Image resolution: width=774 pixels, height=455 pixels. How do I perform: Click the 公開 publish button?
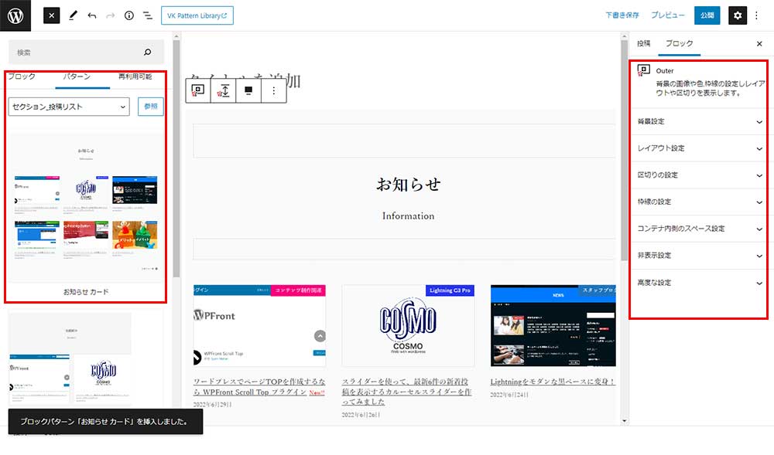(x=707, y=15)
